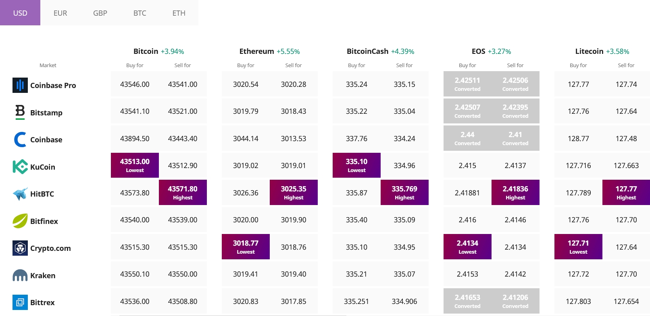
Task: Switch to the EUR currency tab
Action: [x=60, y=13]
